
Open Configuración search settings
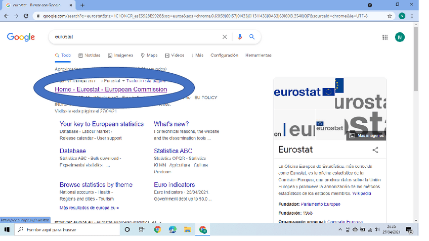pyautogui.click(x=224, y=56)
